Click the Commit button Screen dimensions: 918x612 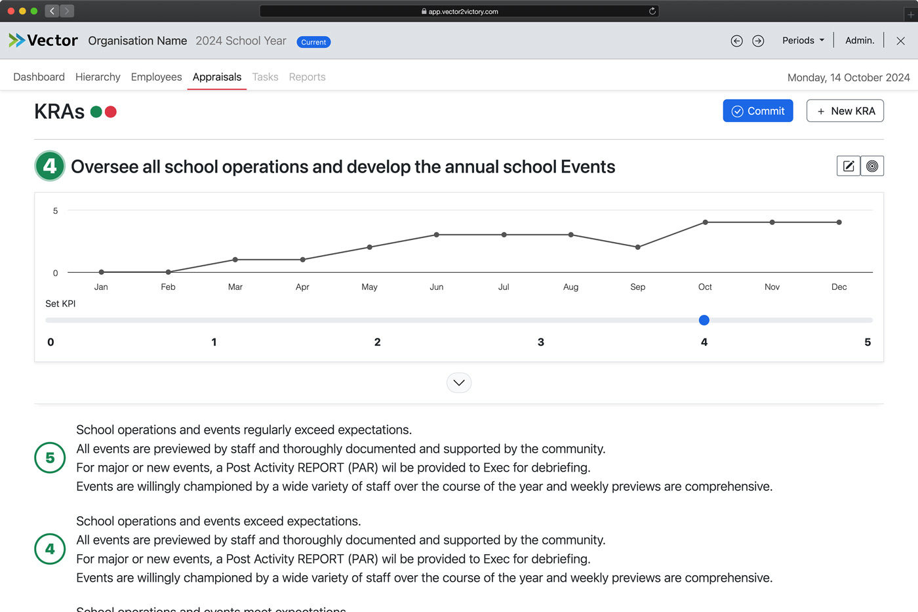(x=758, y=111)
